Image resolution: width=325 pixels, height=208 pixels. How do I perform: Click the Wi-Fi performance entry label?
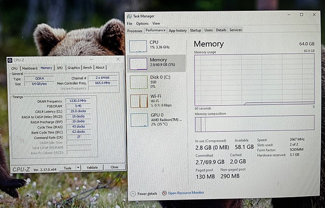coord(161,101)
